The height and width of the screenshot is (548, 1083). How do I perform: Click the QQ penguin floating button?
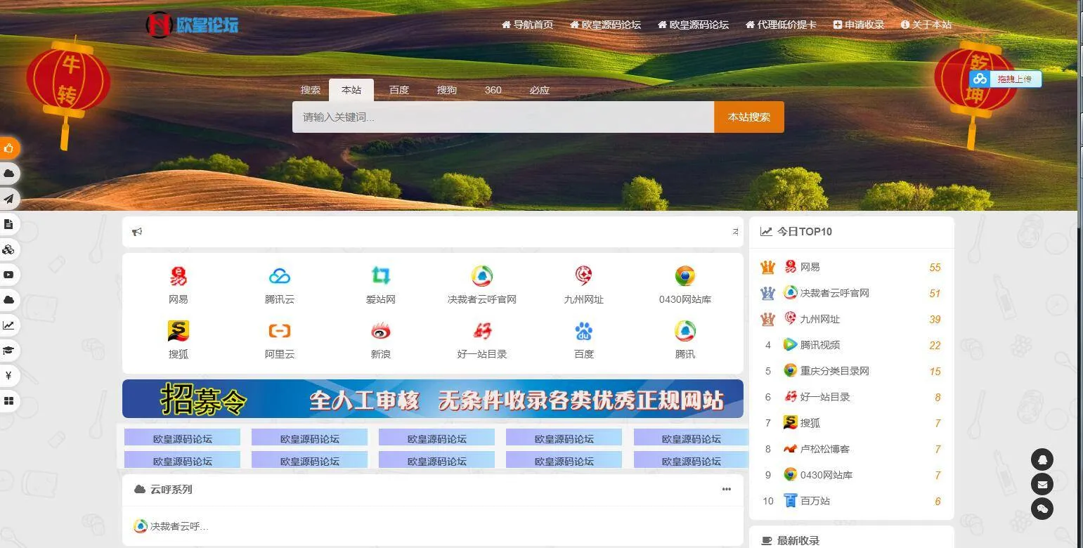click(x=1042, y=459)
